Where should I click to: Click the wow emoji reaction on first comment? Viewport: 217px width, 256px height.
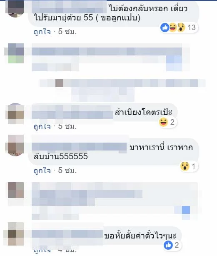(181, 28)
